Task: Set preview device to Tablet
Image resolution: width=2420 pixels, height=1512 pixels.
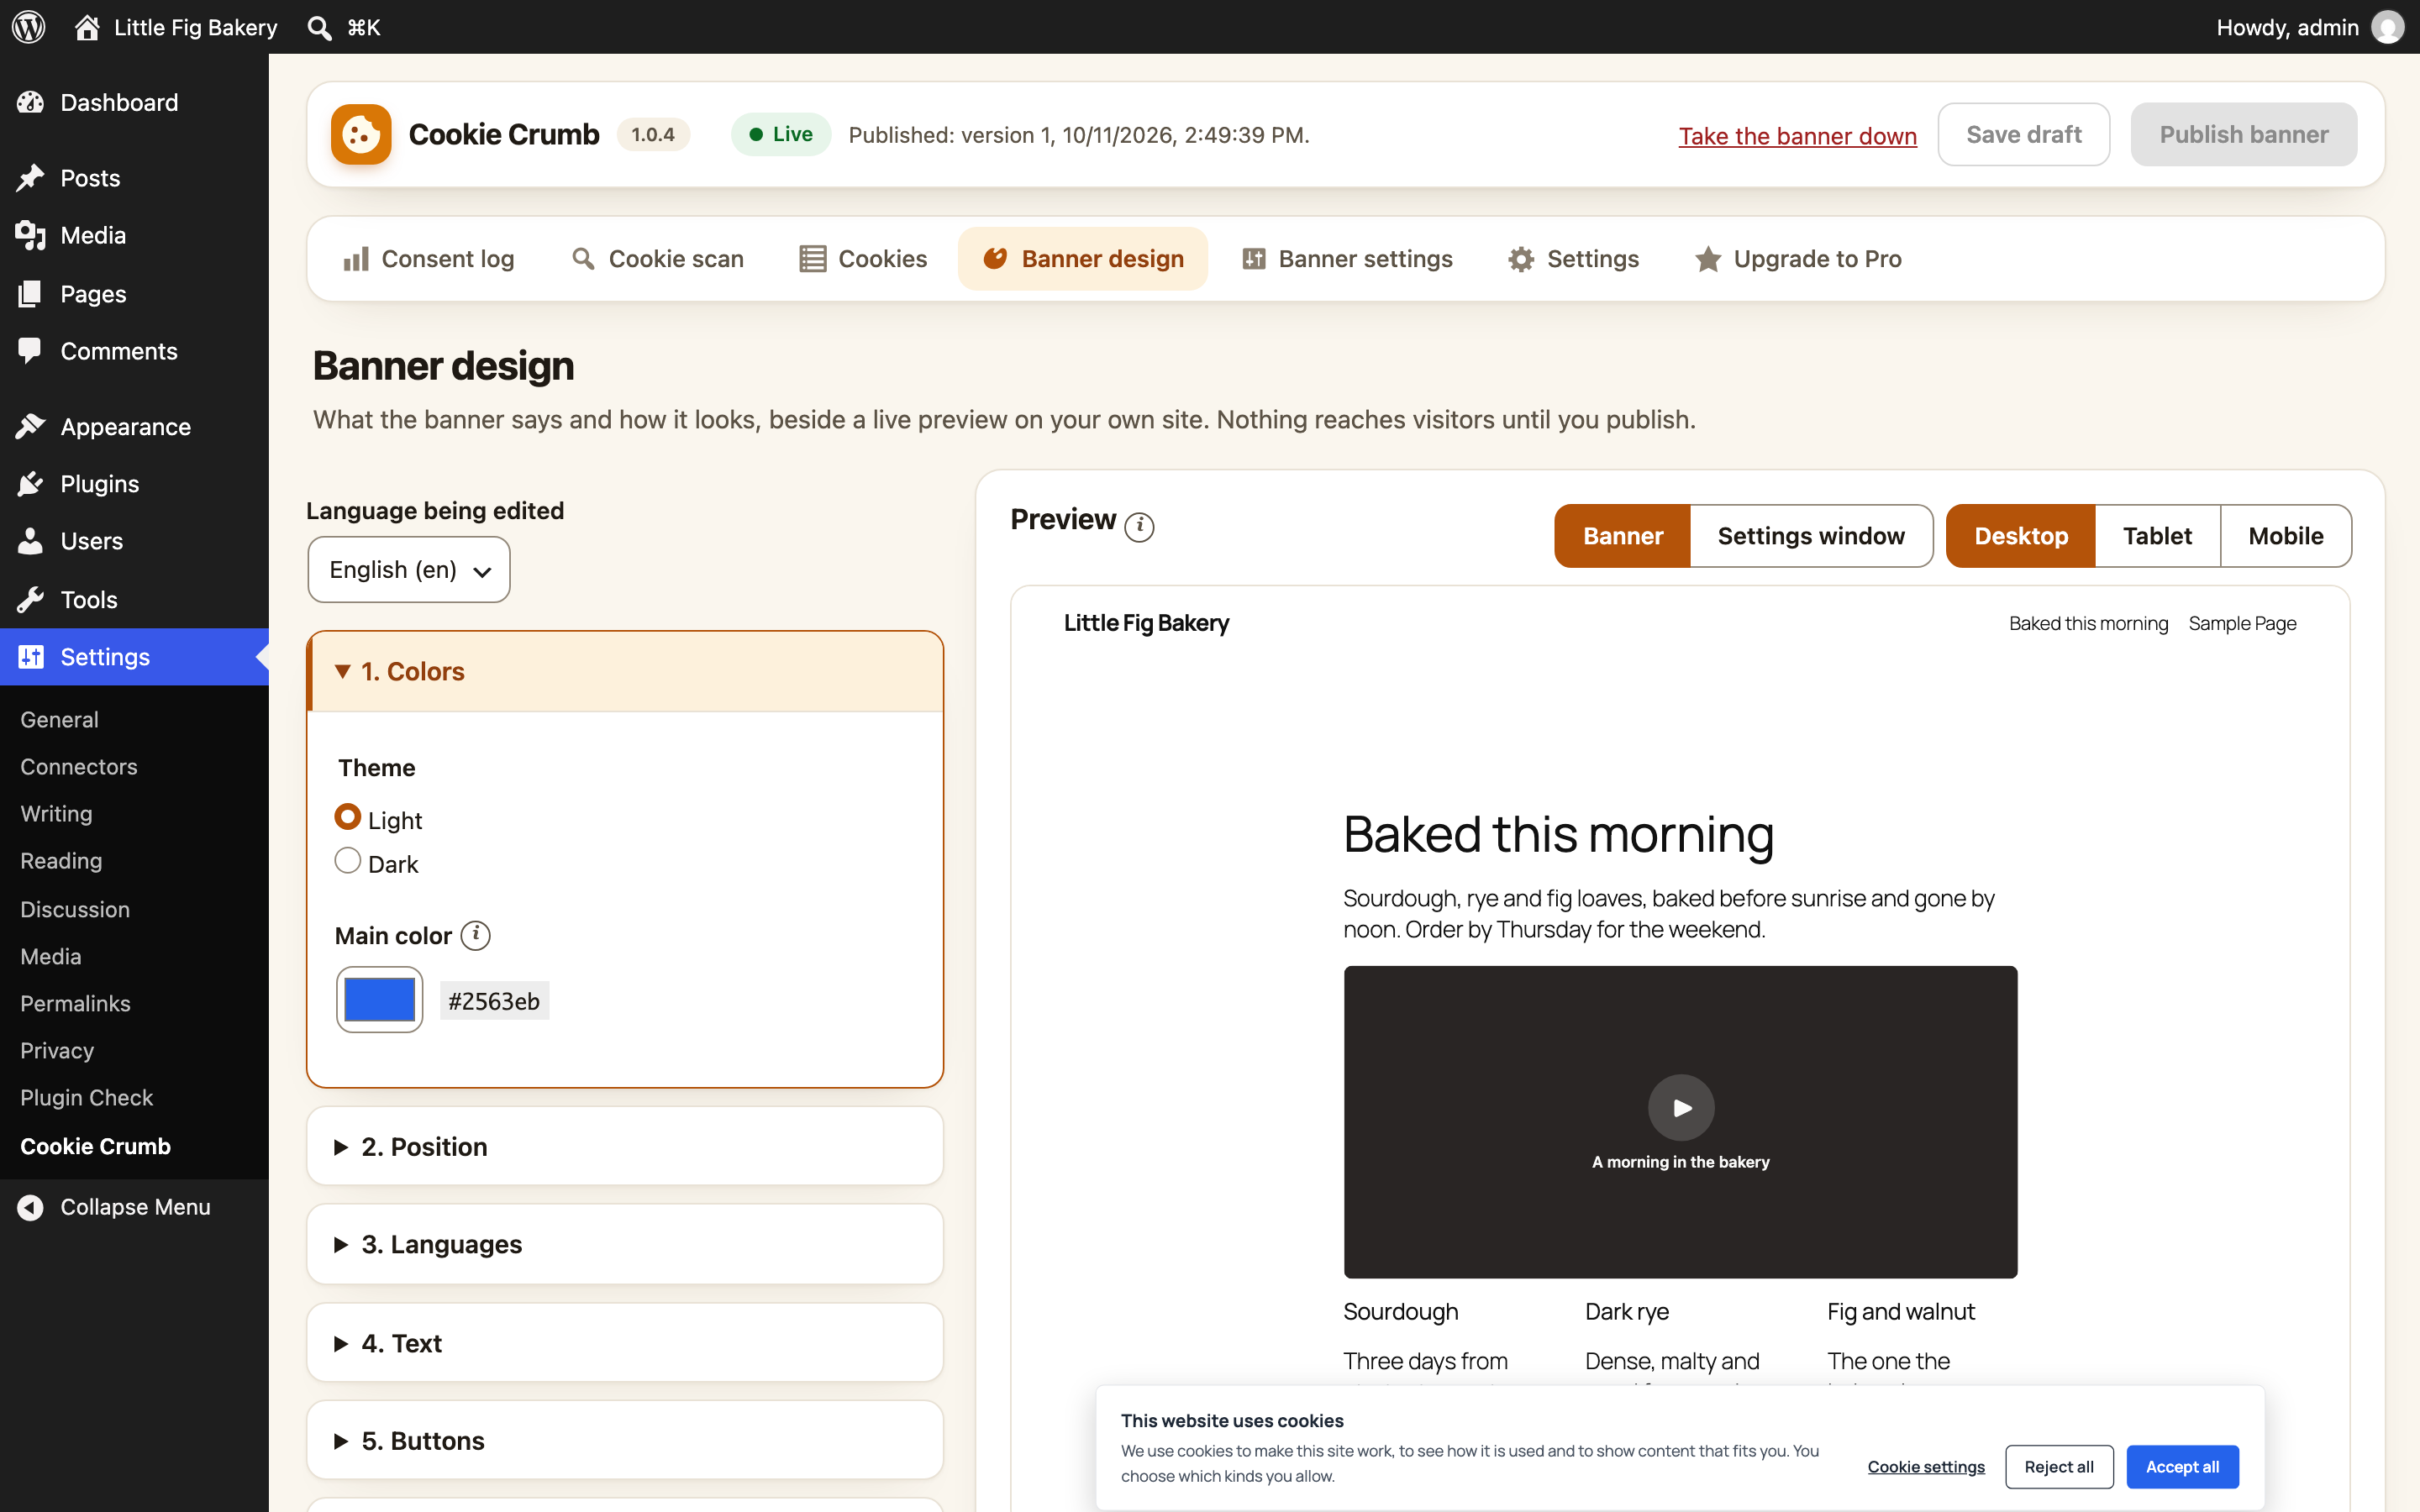Action: (2157, 536)
